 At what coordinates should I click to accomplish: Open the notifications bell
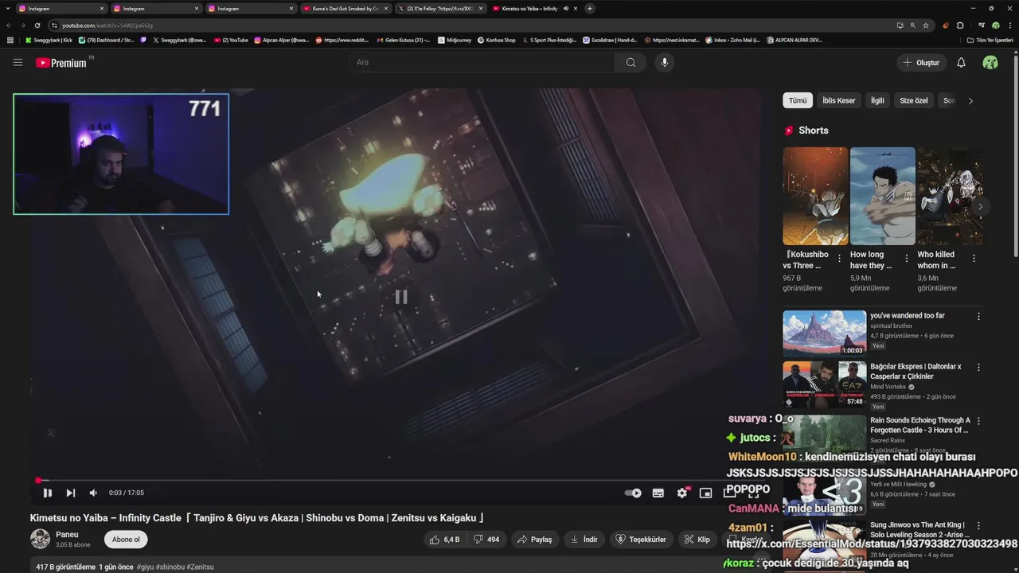[961, 62]
